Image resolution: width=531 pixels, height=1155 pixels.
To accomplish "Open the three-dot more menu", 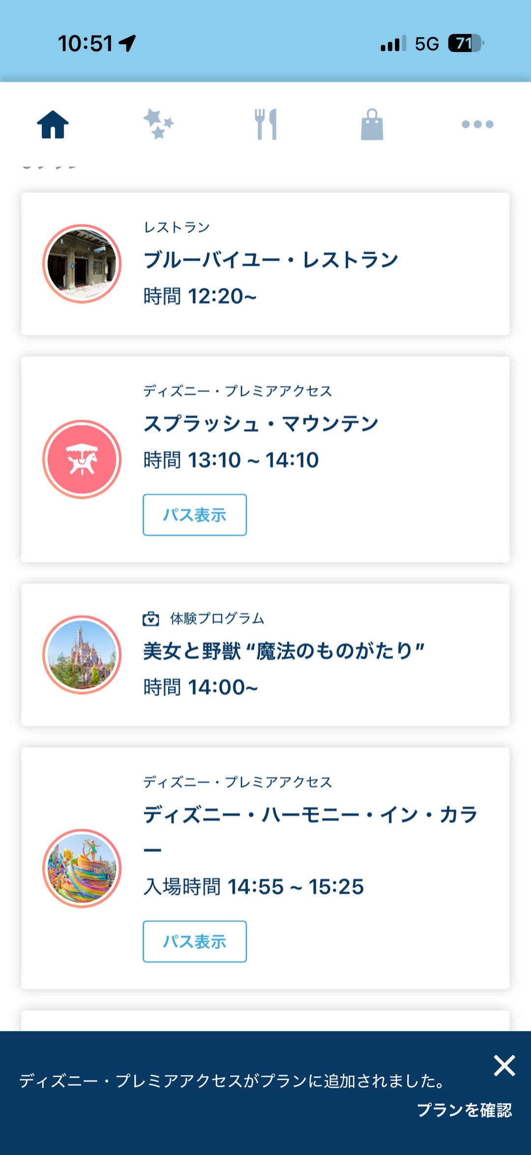I will click(x=477, y=124).
